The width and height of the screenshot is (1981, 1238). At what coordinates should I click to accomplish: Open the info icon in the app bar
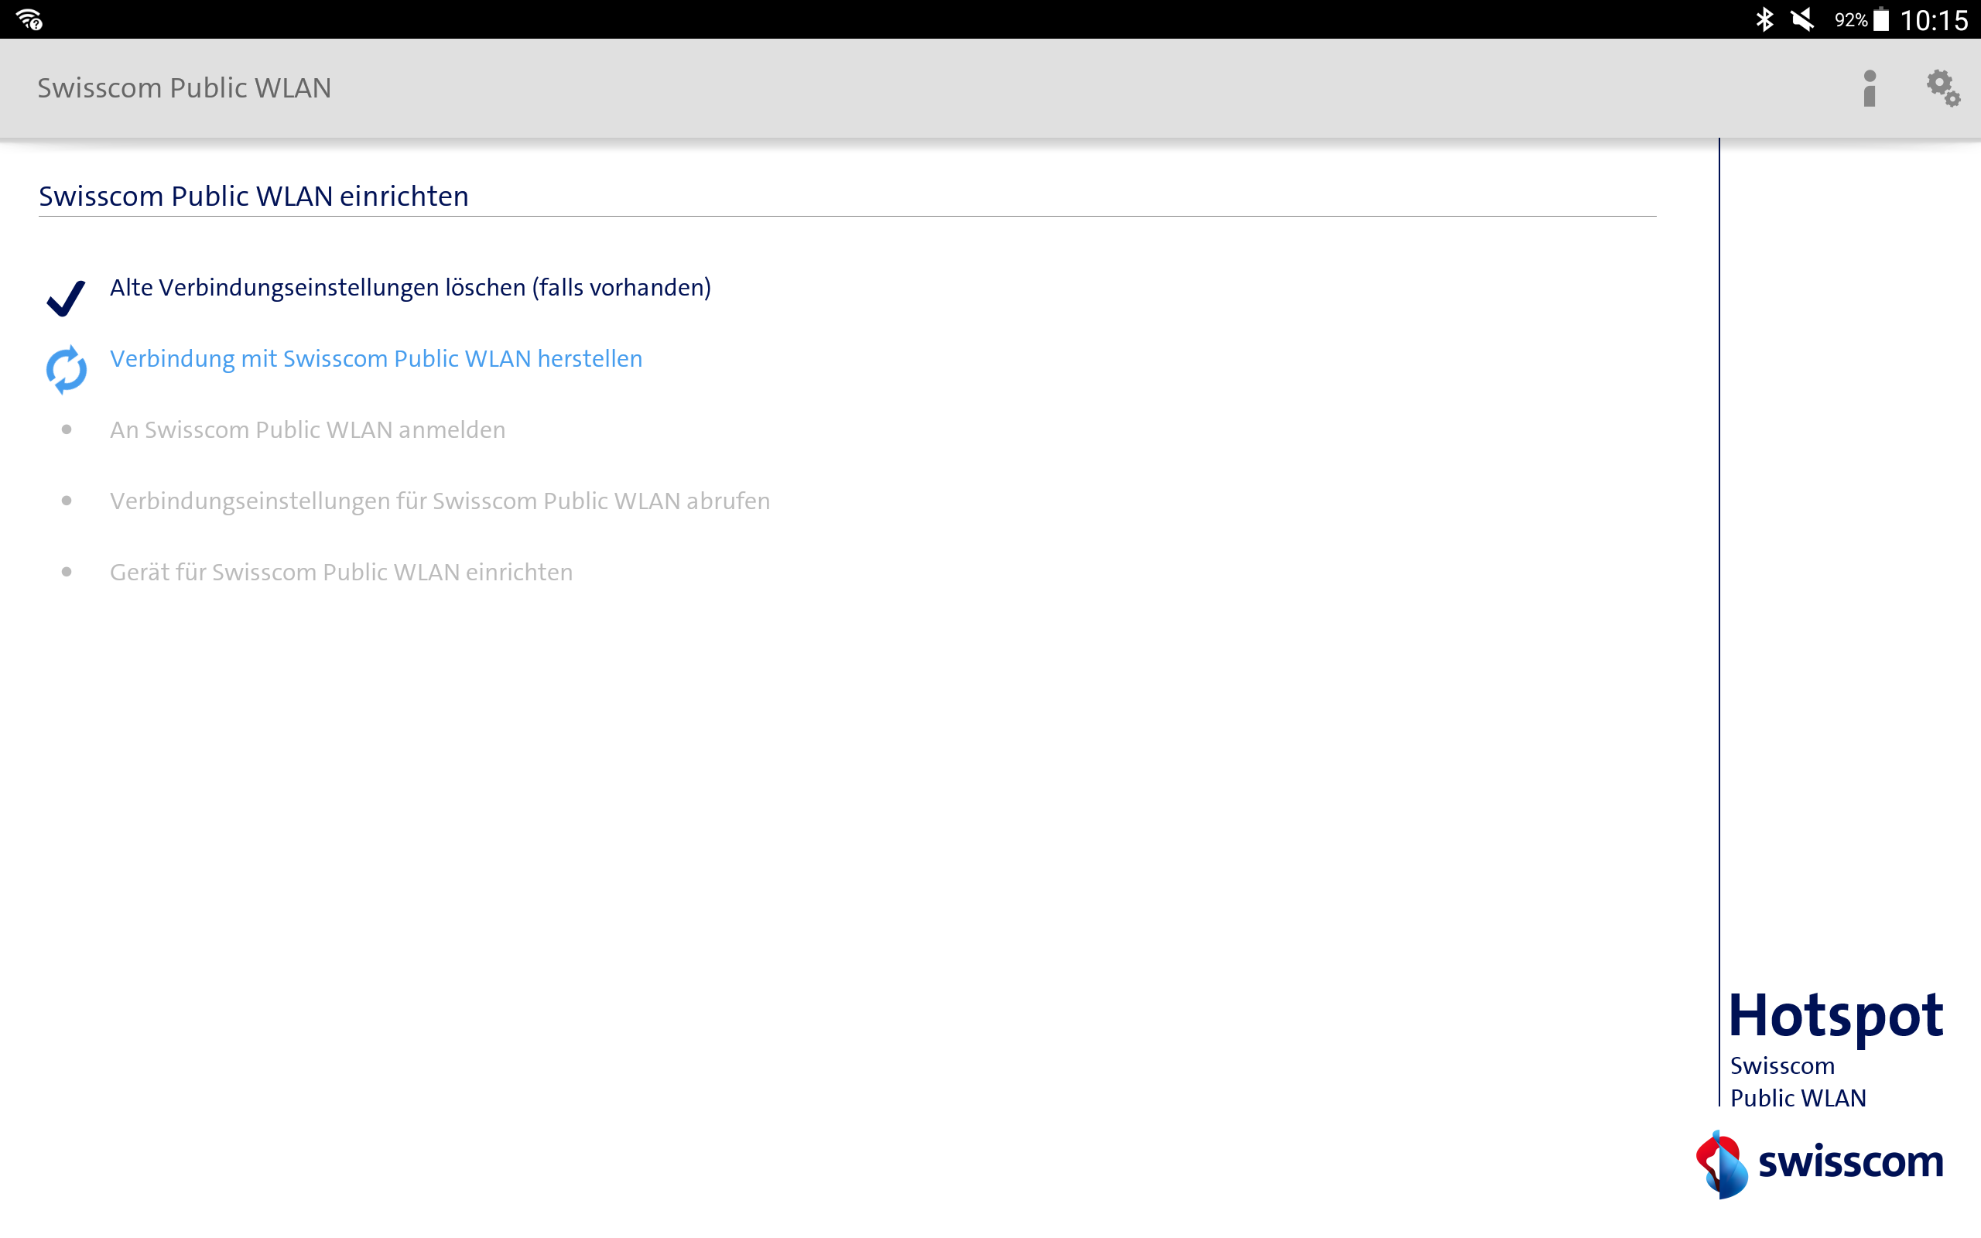click(x=1870, y=88)
